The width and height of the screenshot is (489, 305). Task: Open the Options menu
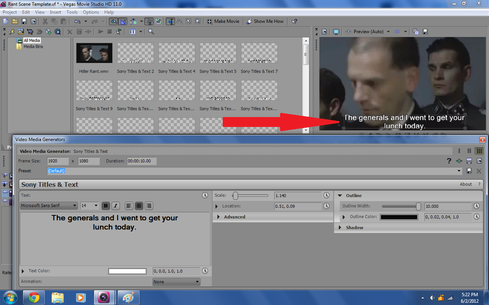click(91, 12)
